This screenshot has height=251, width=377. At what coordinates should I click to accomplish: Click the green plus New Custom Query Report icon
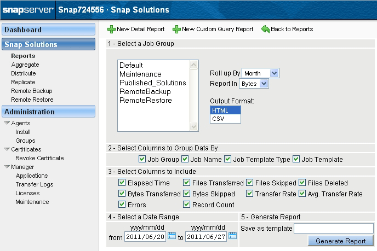click(176, 30)
